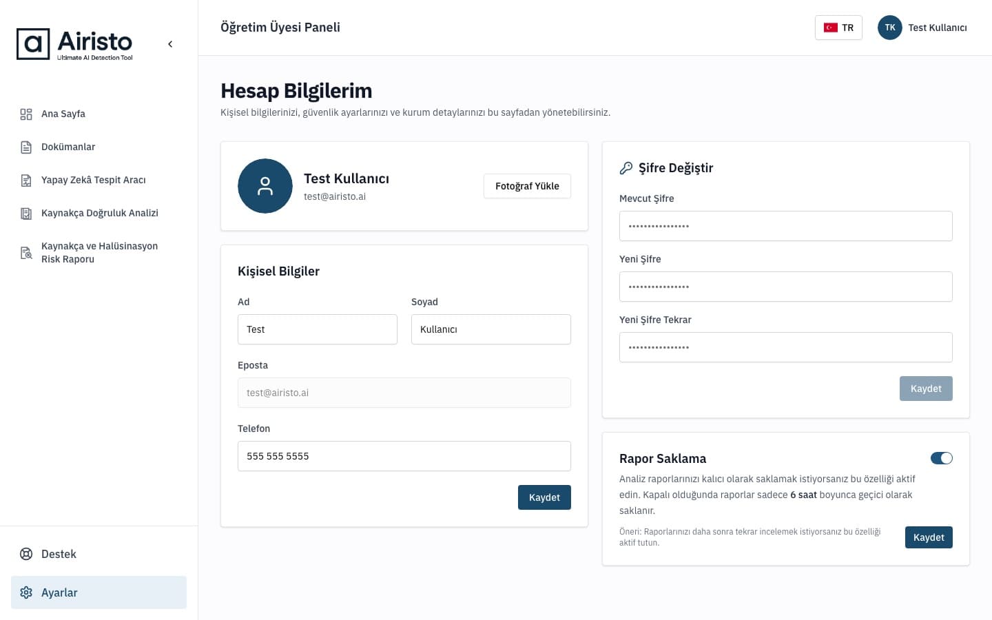This screenshot has width=992, height=620.
Task: Click the Ana Sayfa dashboard icon
Action: (26, 114)
